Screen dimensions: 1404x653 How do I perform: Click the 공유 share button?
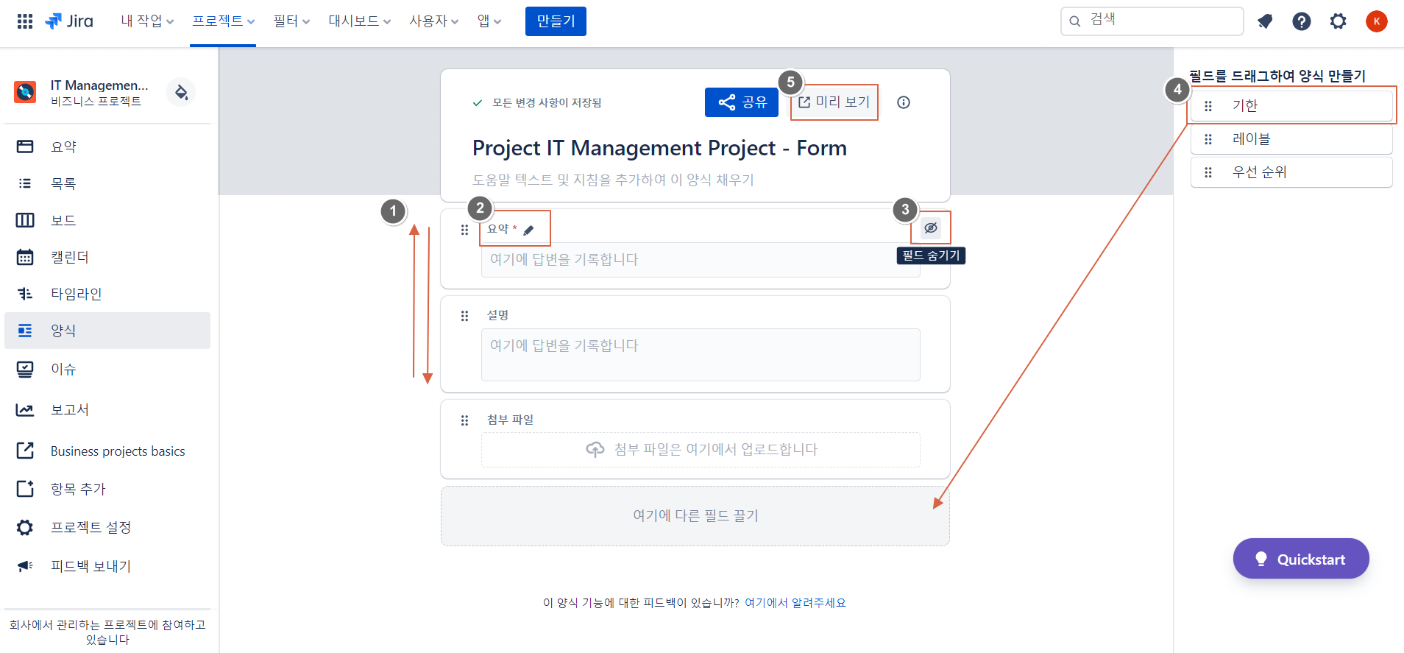(x=742, y=102)
